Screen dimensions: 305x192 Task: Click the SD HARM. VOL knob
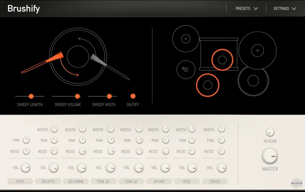[x=81, y=168]
